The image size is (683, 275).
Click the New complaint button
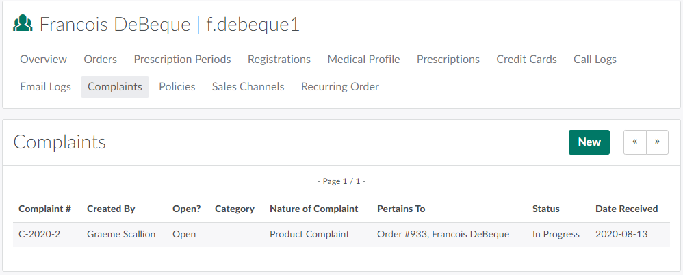(x=589, y=142)
